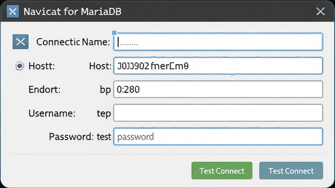
Task: Focus the Connectic Name input field
Action: pyautogui.click(x=218, y=42)
